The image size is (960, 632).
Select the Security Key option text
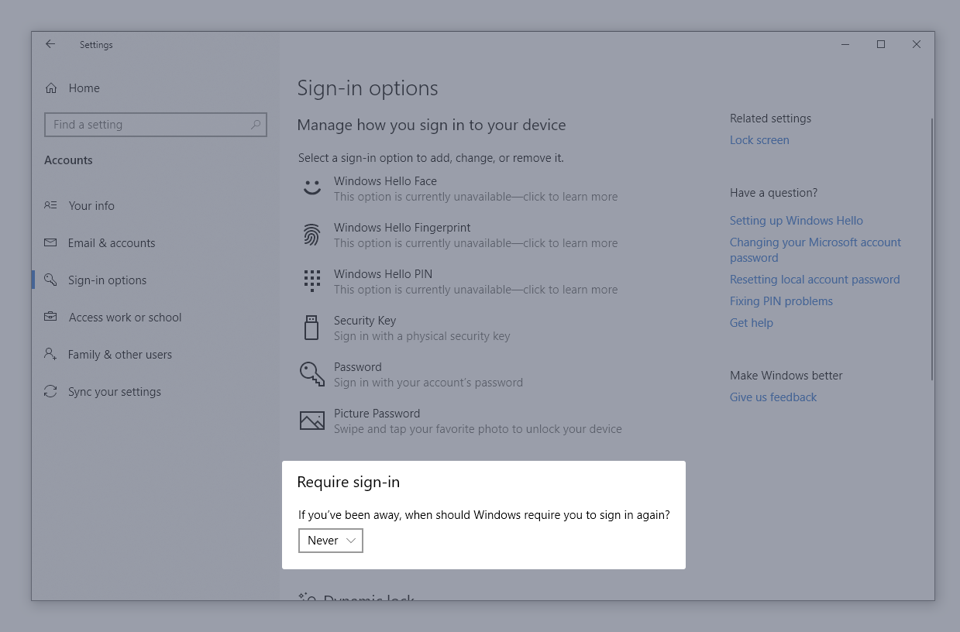click(x=365, y=321)
